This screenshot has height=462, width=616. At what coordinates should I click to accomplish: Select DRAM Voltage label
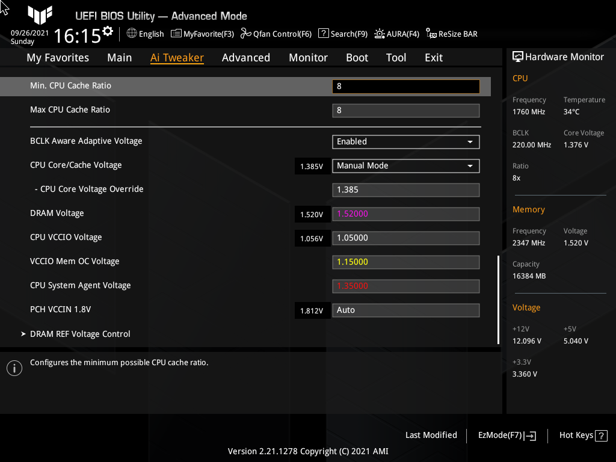point(57,214)
